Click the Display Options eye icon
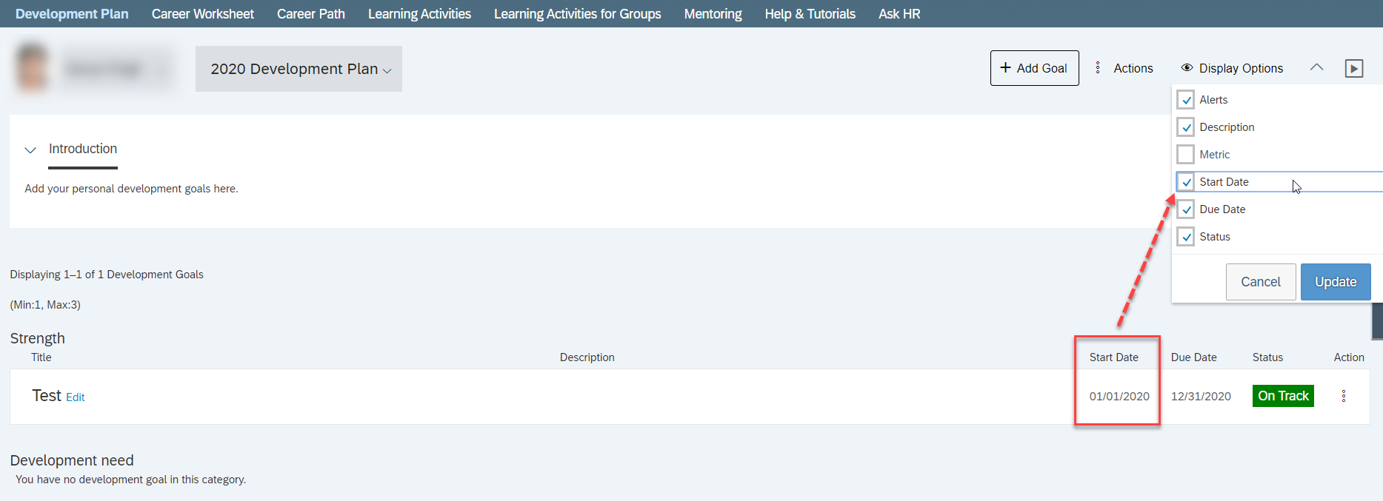The height and width of the screenshot is (501, 1383). pyautogui.click(x=1187, y=68)
